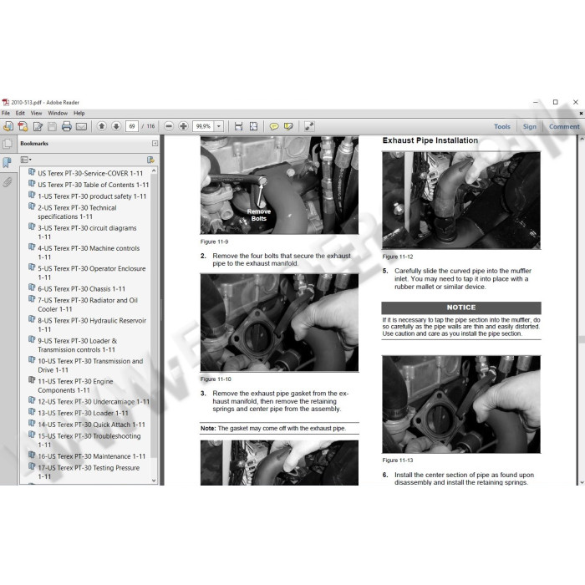Click the page number input field

point(132,126)
